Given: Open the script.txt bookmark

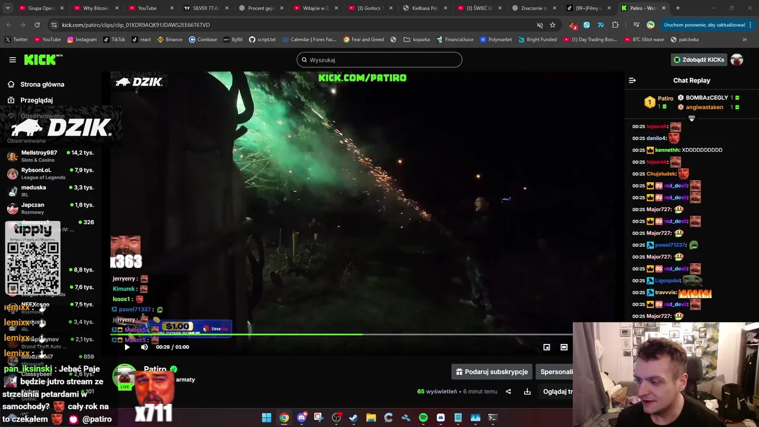Looking at the screenshot, I should coord(262,40).
